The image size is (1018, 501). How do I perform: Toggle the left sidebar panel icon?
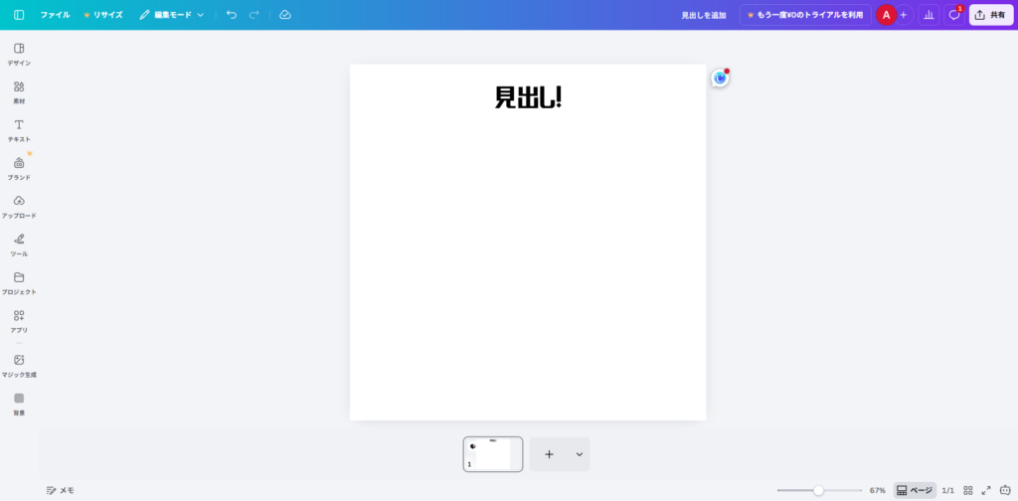(19, 15)
